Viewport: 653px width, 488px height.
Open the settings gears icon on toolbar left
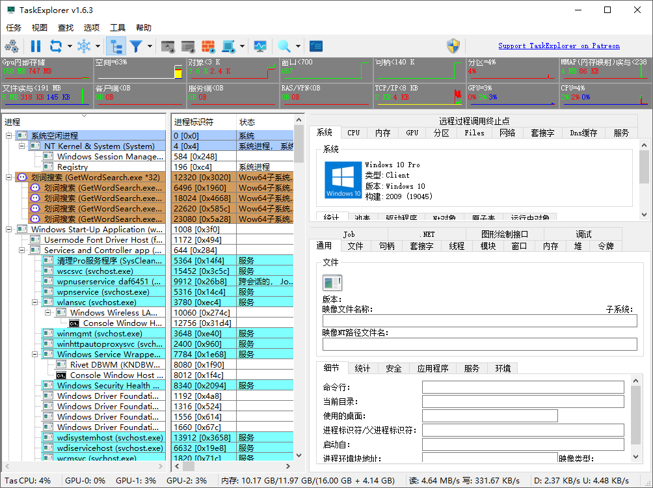click(12, 46)
